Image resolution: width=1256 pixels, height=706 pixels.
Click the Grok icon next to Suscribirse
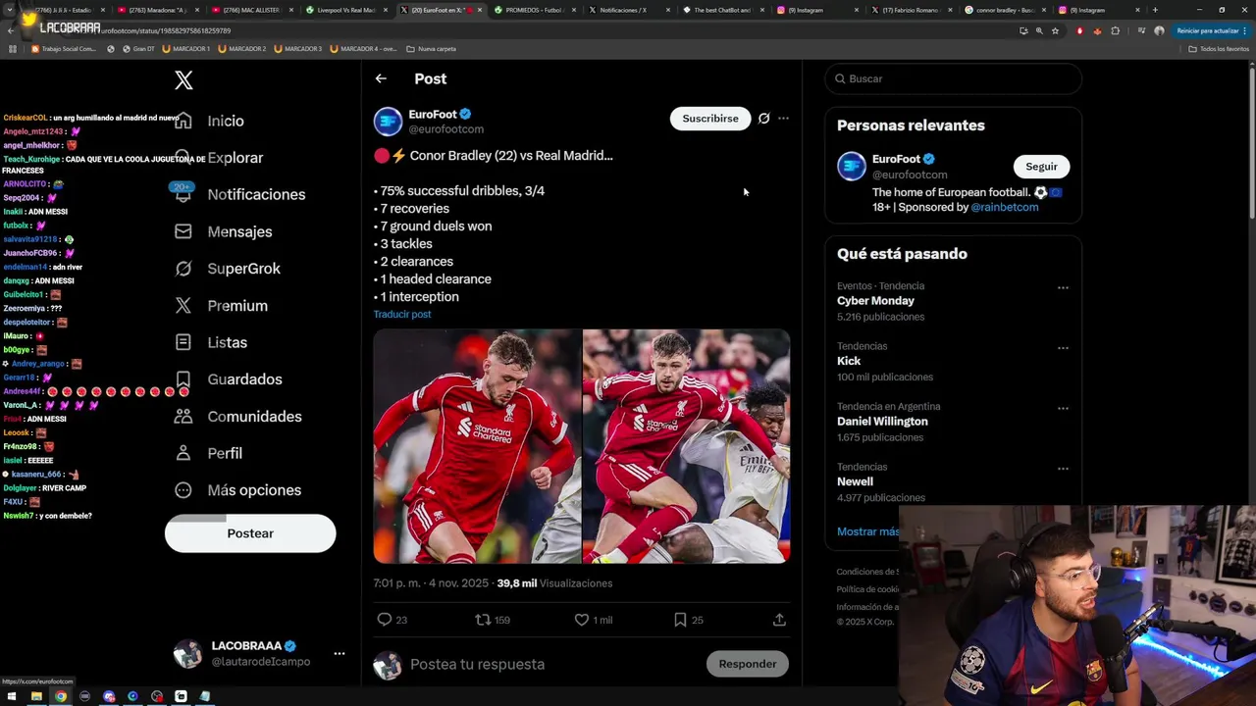(x=763, y=119)
